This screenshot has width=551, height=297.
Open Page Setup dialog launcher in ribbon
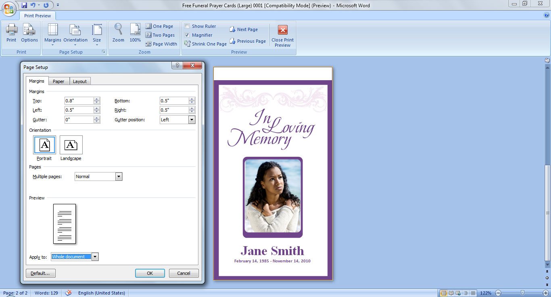coord(104,52)
